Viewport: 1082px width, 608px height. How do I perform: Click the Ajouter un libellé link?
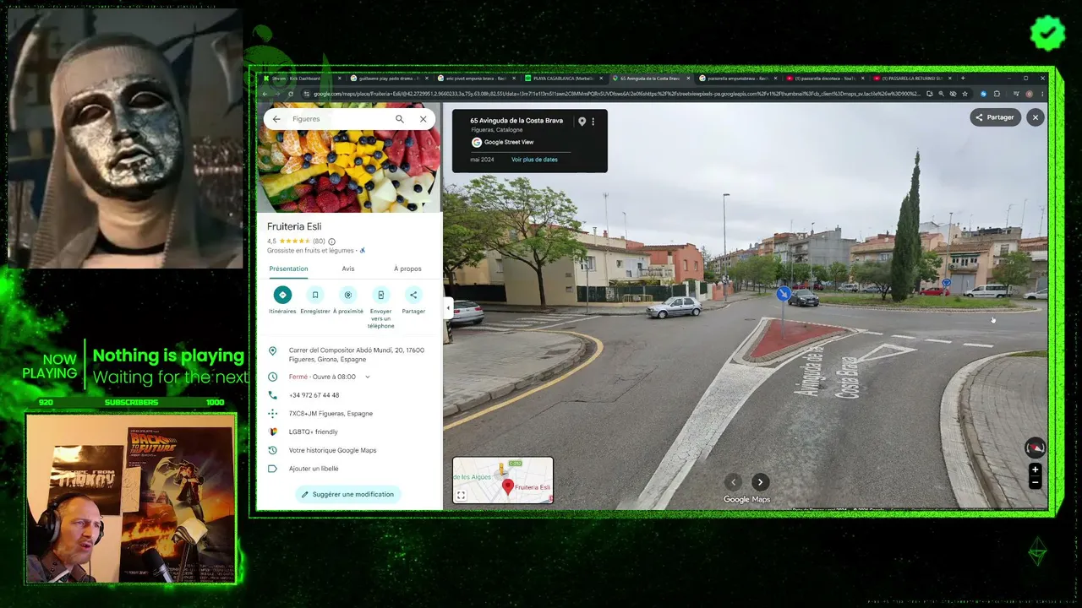314,469
